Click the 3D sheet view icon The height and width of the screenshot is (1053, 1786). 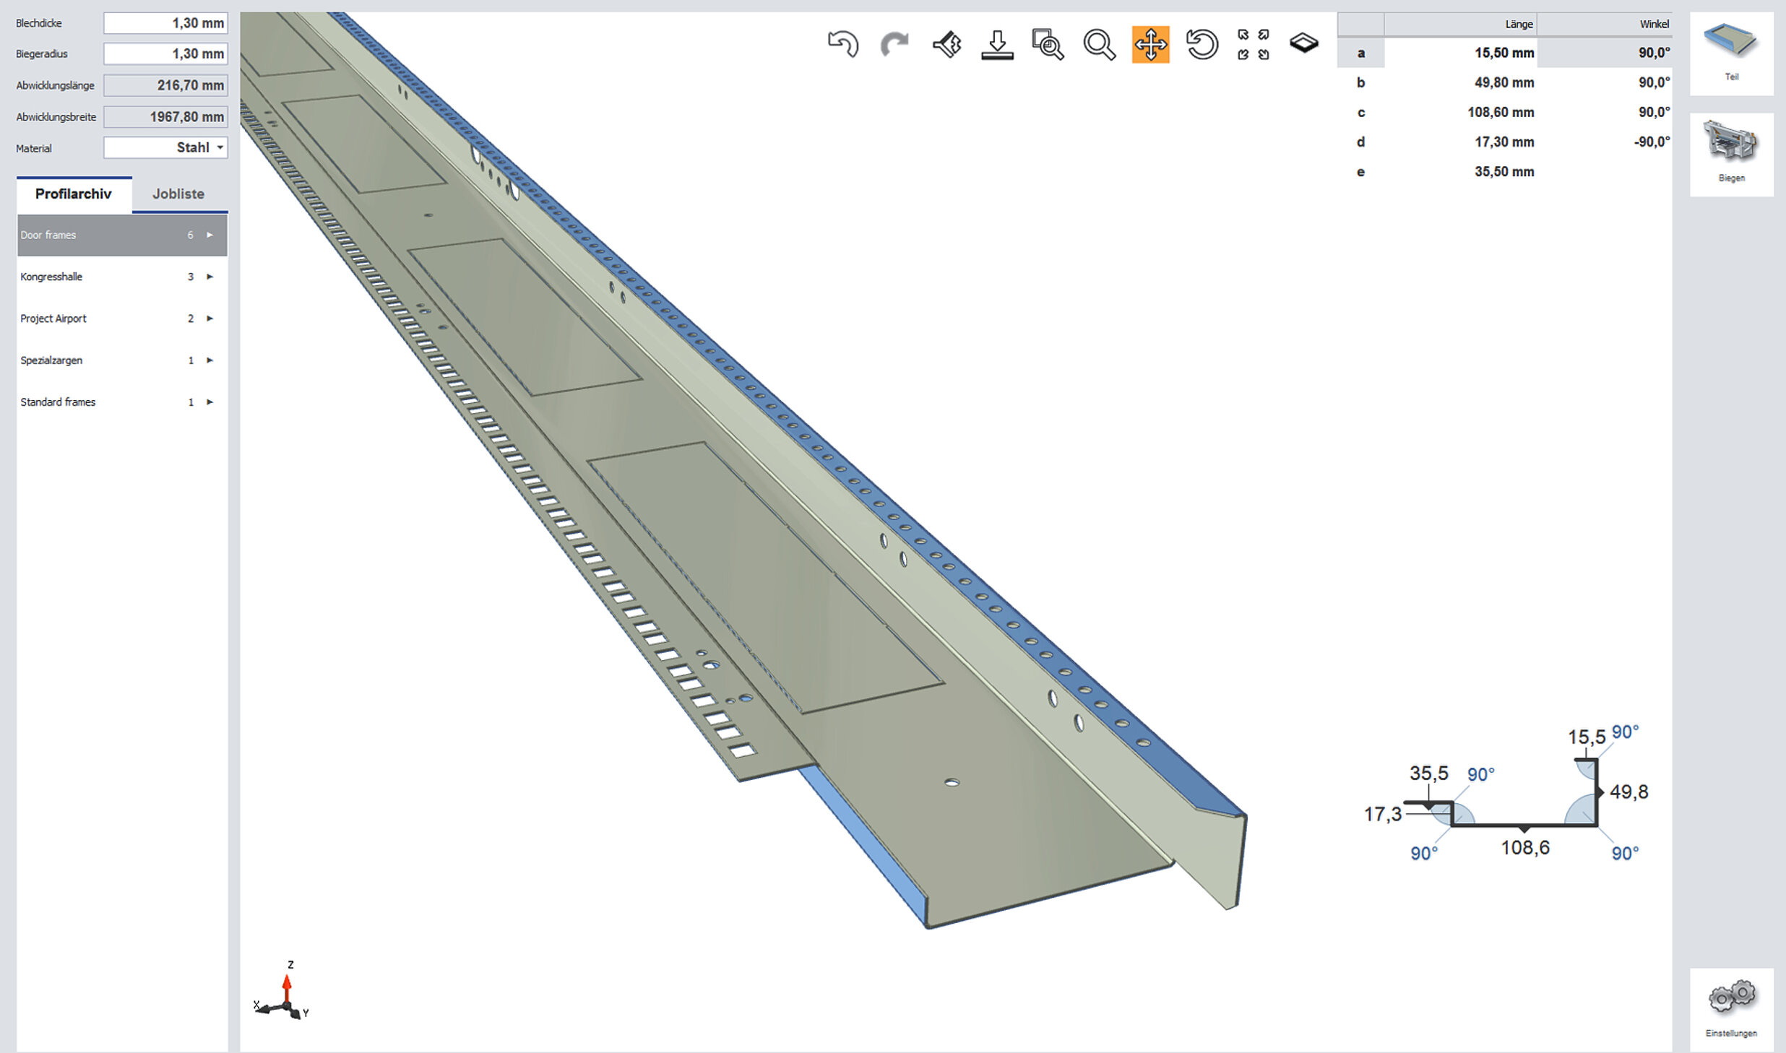(x=1304, y=43)
